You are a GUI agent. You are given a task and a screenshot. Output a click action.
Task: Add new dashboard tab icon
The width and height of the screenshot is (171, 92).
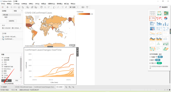[70, 87]
